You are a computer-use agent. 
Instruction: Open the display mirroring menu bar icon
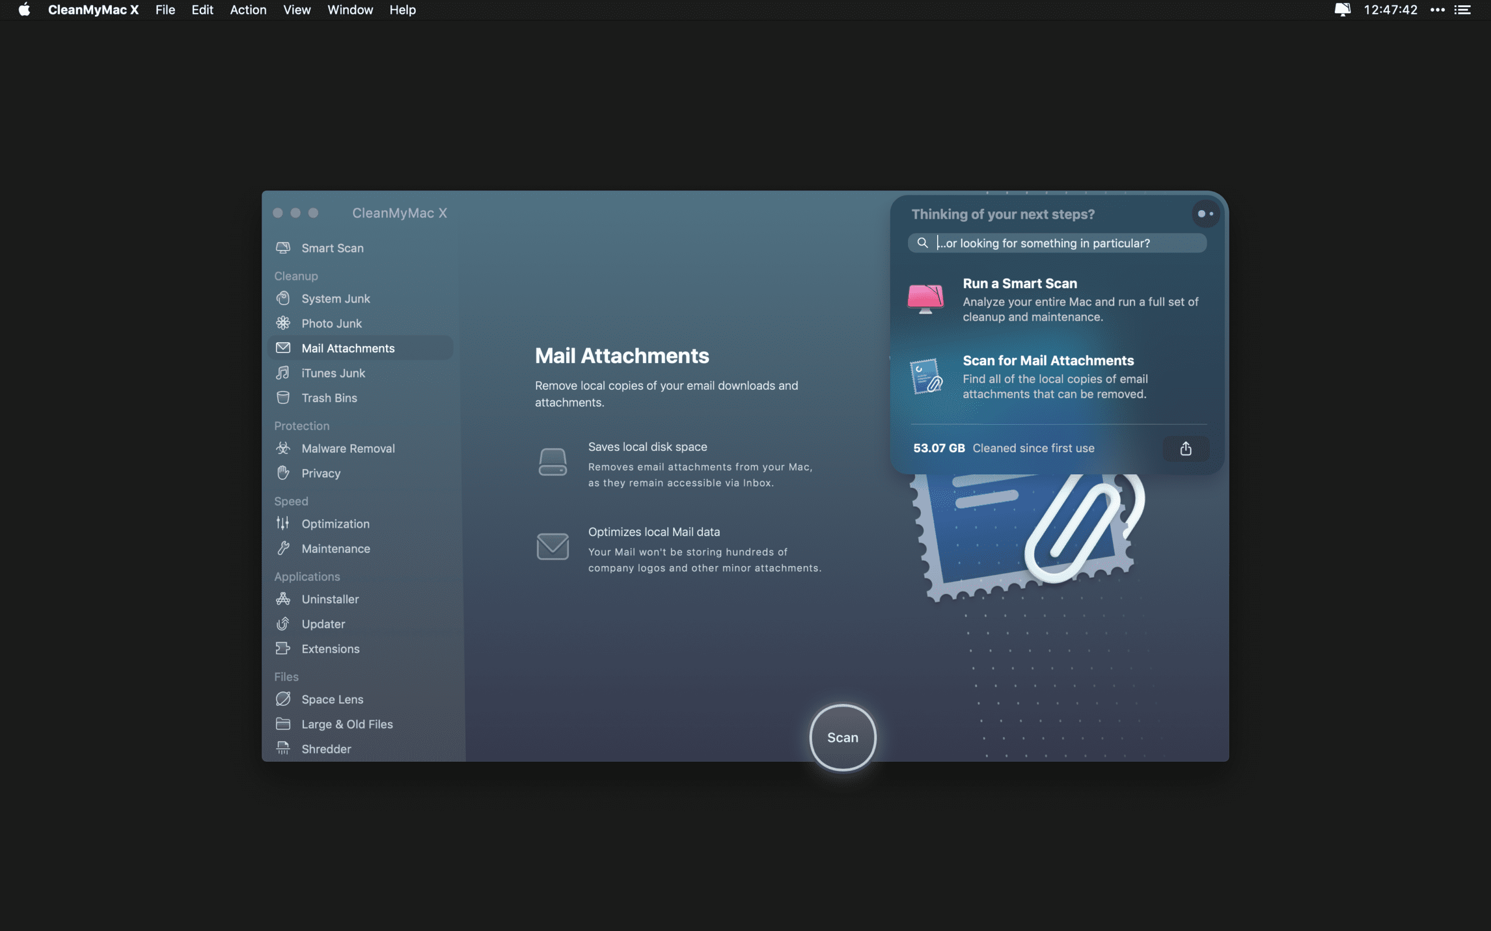pyautogui.click(x=1342, y=10)
